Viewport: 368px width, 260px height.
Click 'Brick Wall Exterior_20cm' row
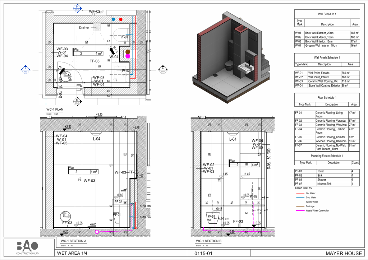[x=327, y=33]
